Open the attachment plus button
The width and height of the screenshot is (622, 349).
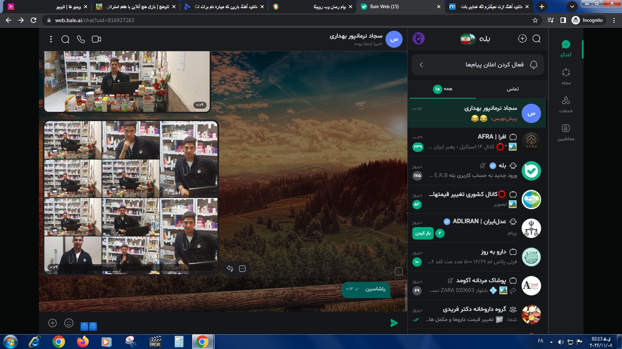pos(53,323)
